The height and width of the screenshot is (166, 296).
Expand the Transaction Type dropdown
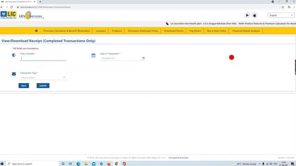[43, 77]
